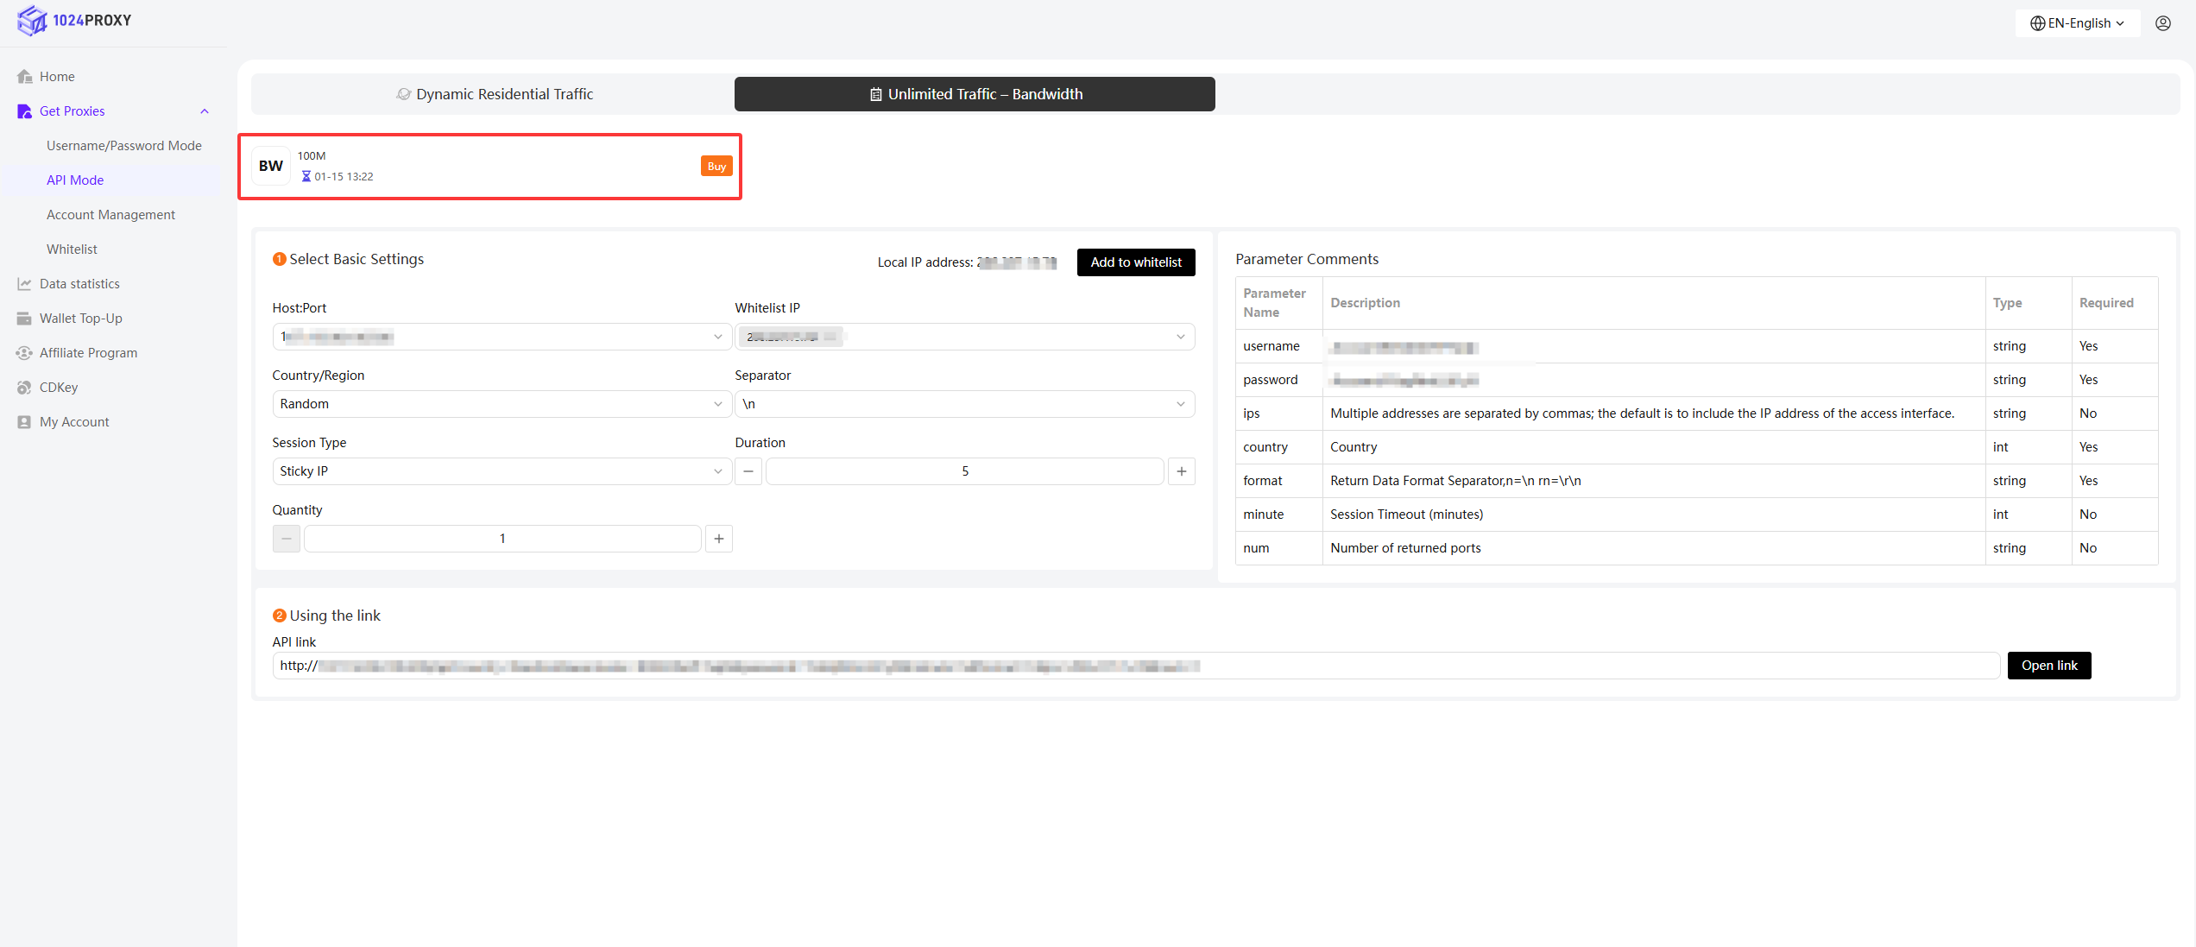This screenshot has height=947, width=2196.
Task: Decrease Duration with minus button
Action: click(x=748, y=471)
